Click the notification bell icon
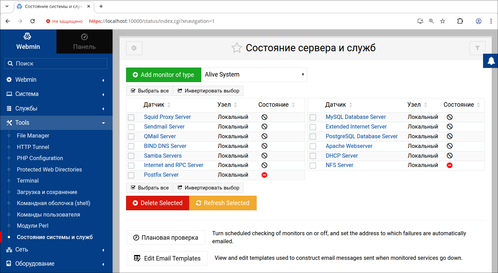 pyautogui.click(x=491, y=61)
